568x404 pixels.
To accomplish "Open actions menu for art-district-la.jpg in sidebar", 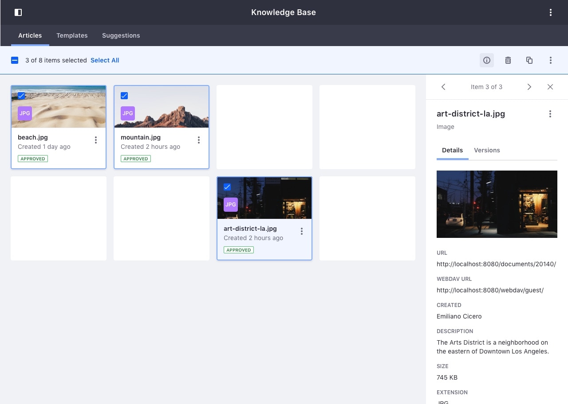I will click(x=550, y=114).
